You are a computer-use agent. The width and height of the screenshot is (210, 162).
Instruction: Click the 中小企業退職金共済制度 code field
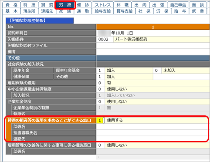[101, 89]
